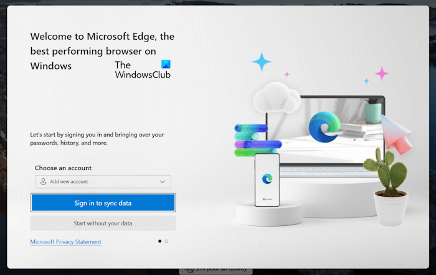The image size is (436, 275).
Task: Click Sign in to sync data
Action: coord(103,203)
